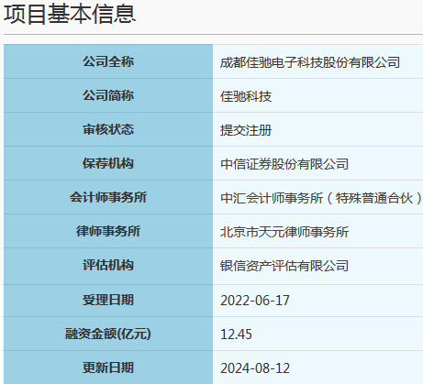Click the short name 佳驰科技

click(x=246, y=96)
